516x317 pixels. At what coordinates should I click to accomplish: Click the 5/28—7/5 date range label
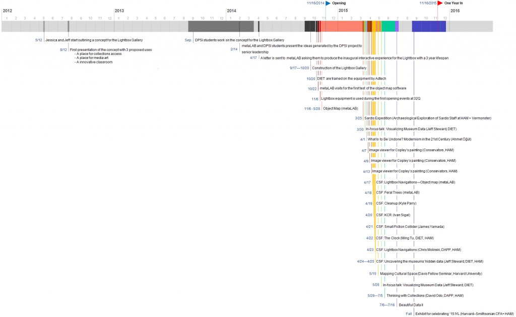tap(375, 296)
